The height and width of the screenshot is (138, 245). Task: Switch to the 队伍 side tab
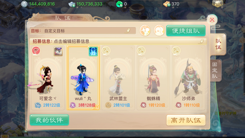[x=218, y=44]
